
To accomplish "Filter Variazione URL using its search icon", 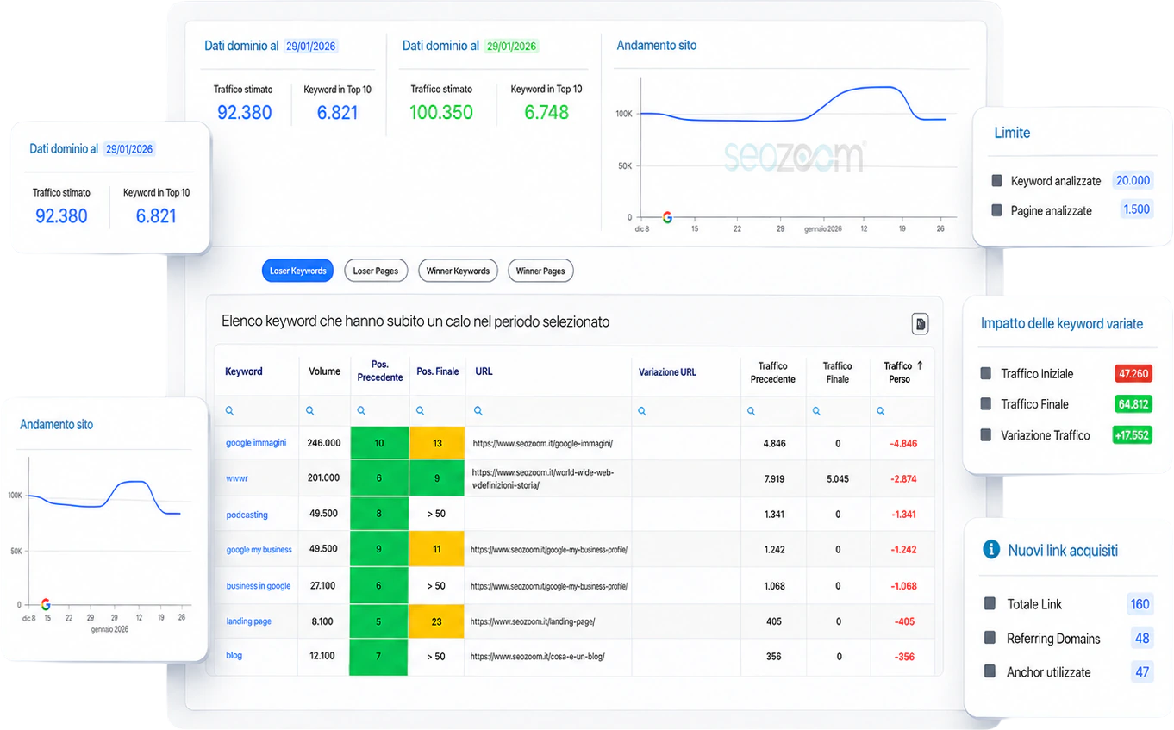I will [x=642, y=411].
